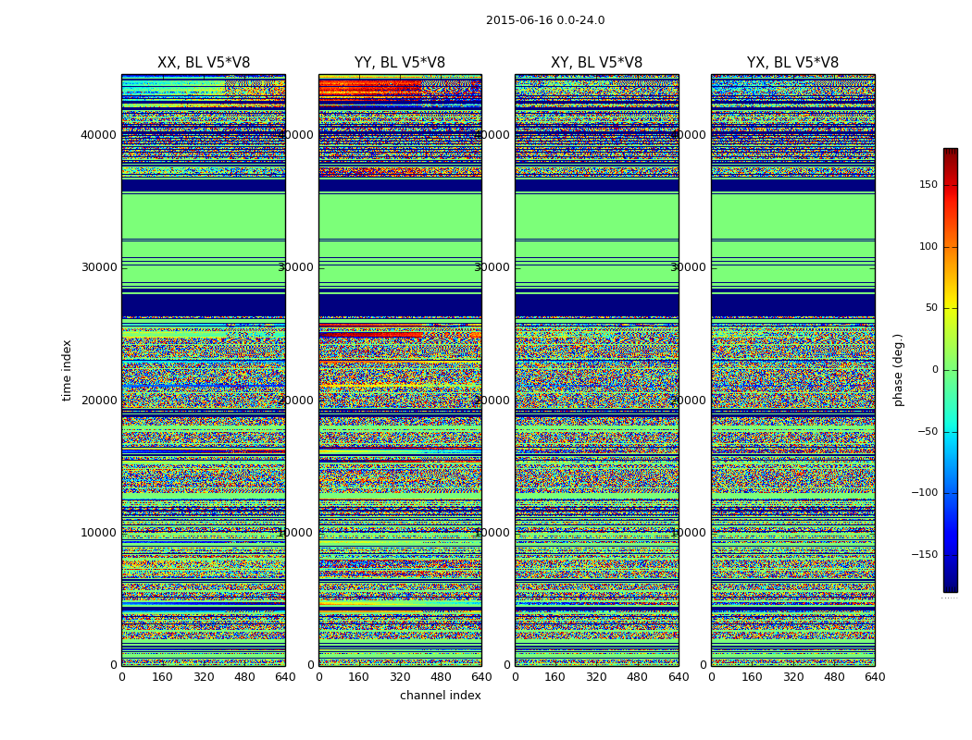Click XY panel x-tick label '160'
The height and width of the screenshot is (740, 972).
point(555,677)
